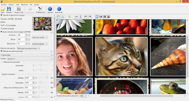Open the tanto por ciento unit dropdown
The width and height of the screenshot is (189, 101).
point(40,37)
